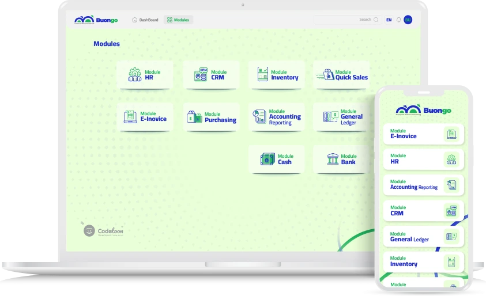Click the Cash label
The width and height of the screenshot is (486, 296).
pos(285,162)
